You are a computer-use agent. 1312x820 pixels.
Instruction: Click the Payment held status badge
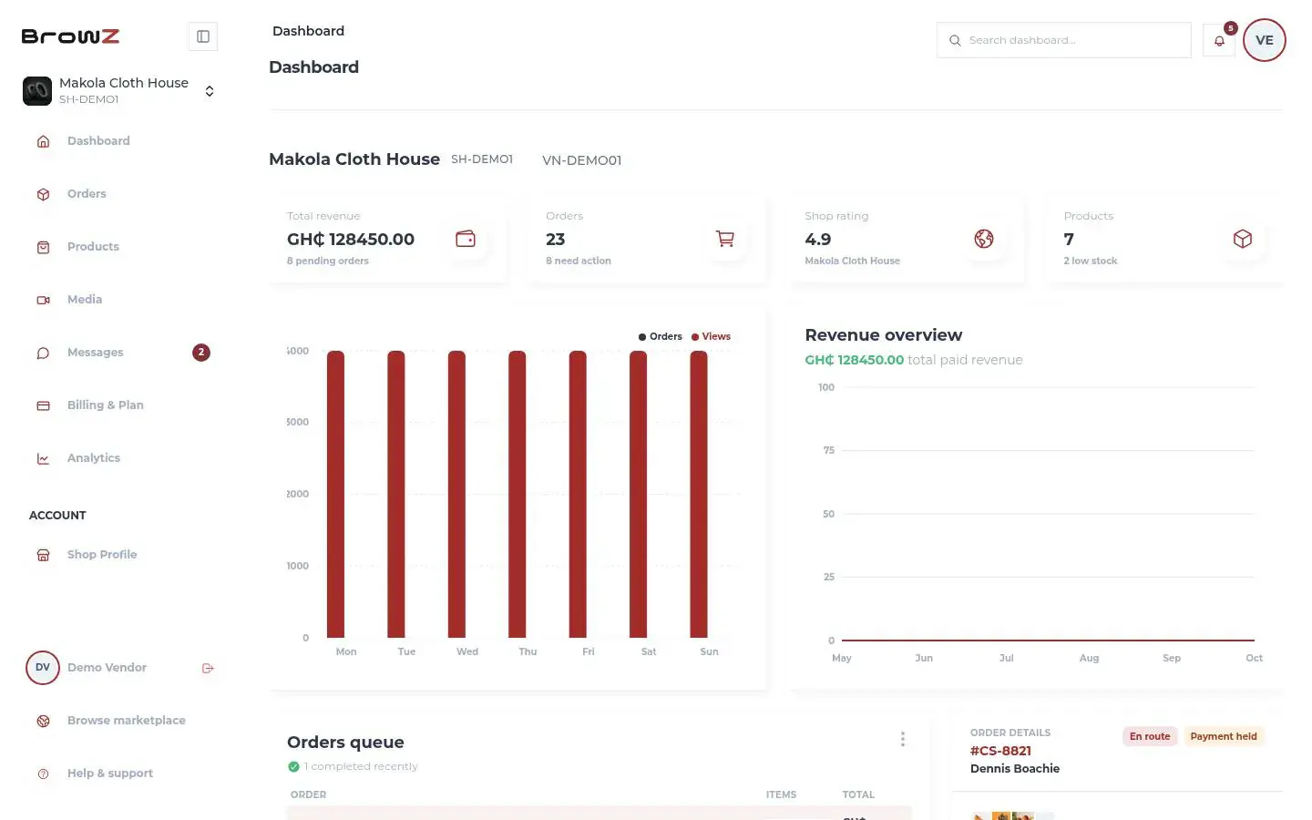1224,736
